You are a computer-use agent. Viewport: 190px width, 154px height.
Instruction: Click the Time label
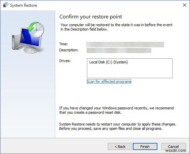63,44
